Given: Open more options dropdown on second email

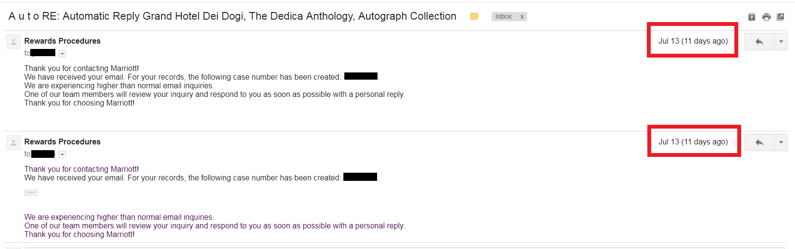Looking at the screenshot, I should pyautogui.click(x=781, y=142).
